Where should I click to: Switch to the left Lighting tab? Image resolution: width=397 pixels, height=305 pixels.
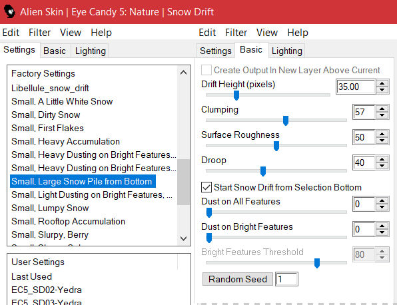(x=91, y=51)
